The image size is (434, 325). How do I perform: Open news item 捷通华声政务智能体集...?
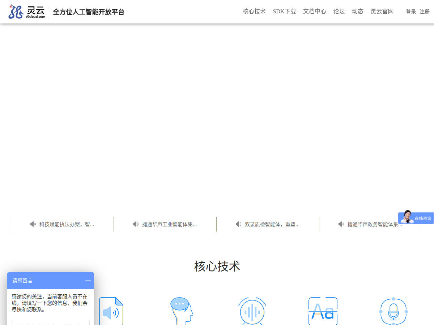(x=375, y=224)
